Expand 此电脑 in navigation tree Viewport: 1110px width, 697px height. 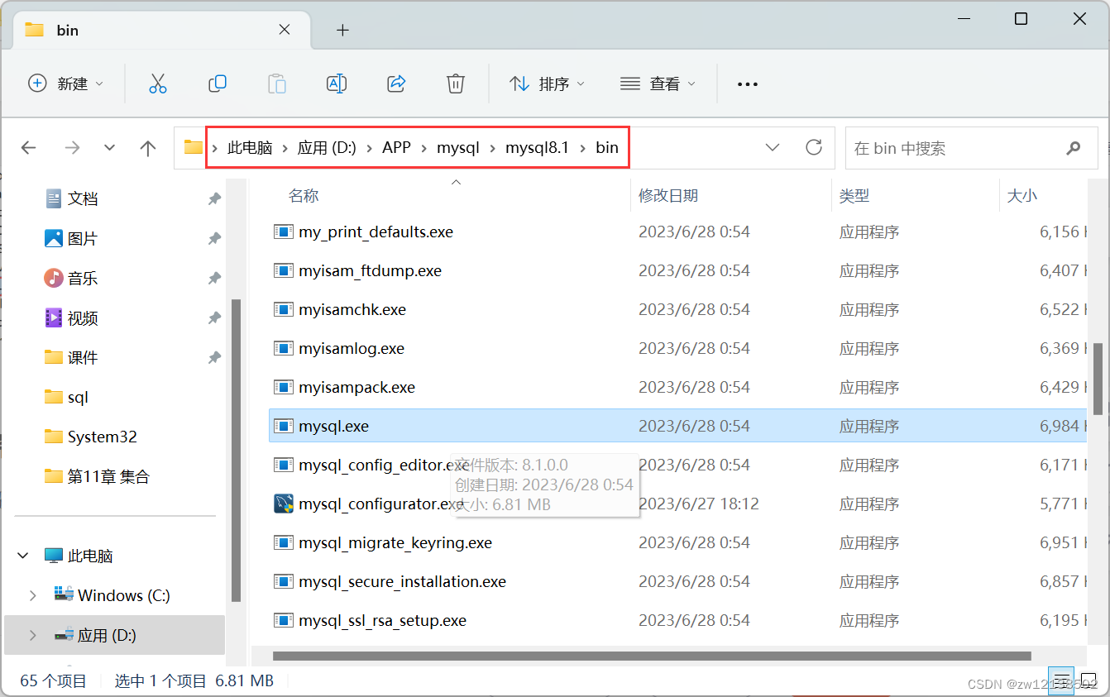[23, 556]
